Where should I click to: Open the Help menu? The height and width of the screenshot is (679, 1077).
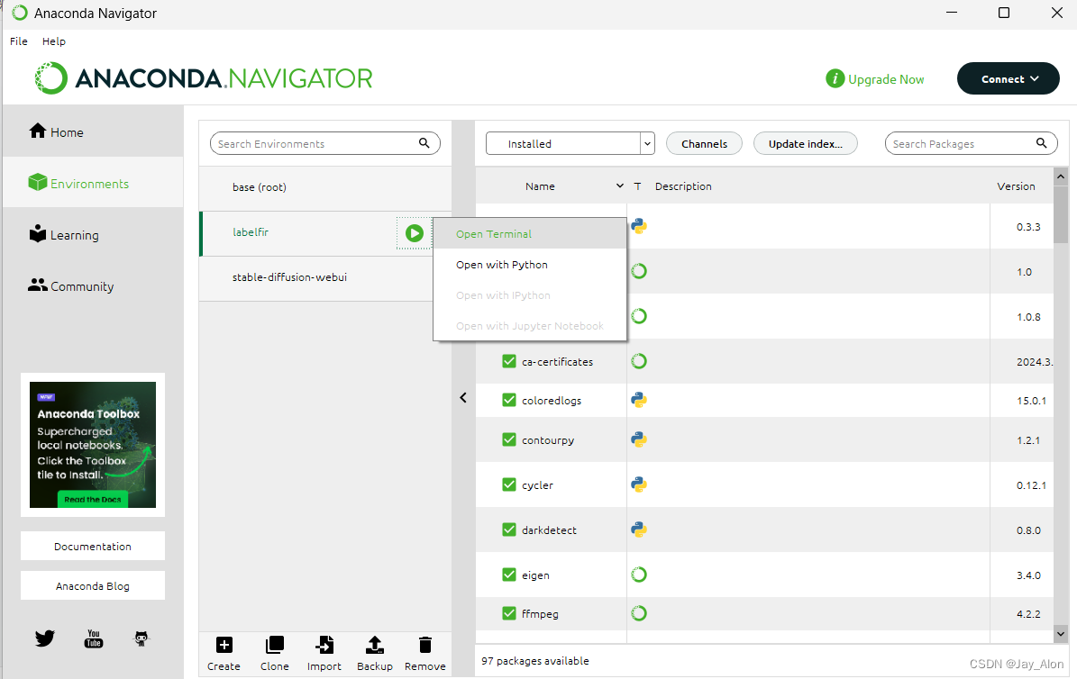[x=53, y=41]
